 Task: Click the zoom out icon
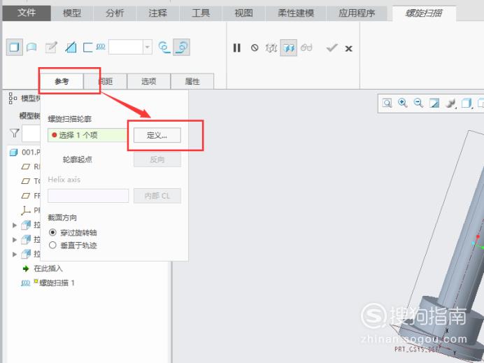(x=418, y=103)
